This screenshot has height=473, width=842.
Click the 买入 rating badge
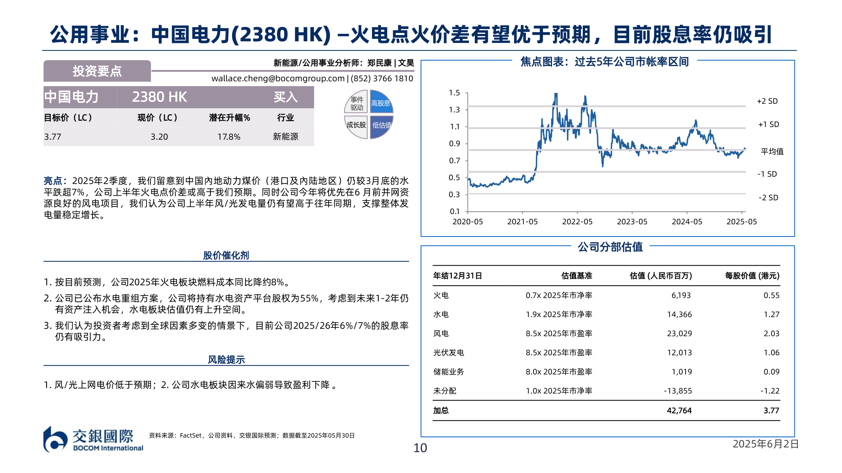(x=284, y=97)
